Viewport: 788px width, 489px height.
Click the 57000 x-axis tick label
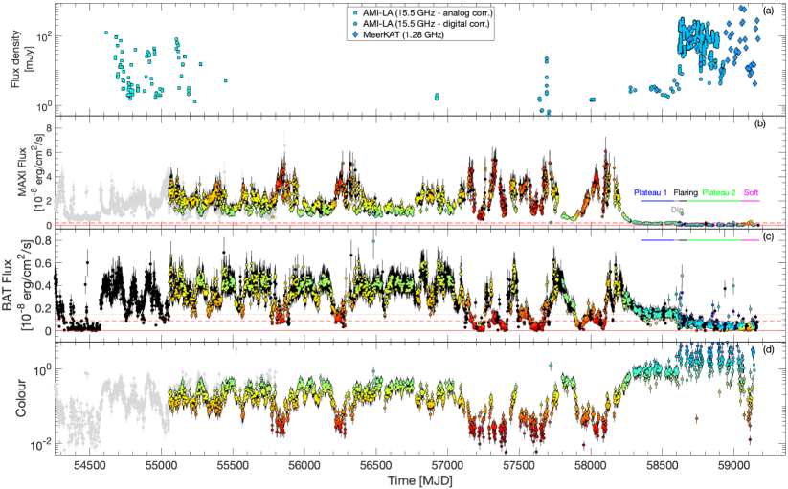tap(447, 465)
